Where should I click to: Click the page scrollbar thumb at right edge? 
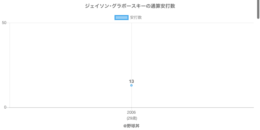coord(258,9)
